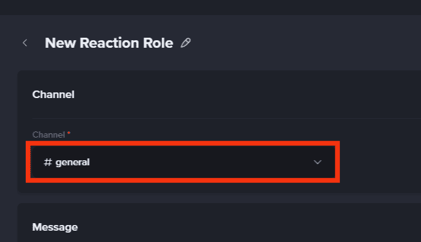Expand the channel list with the chevron
The height and width of the screenshot is (242, 421).
coord(317,162)
